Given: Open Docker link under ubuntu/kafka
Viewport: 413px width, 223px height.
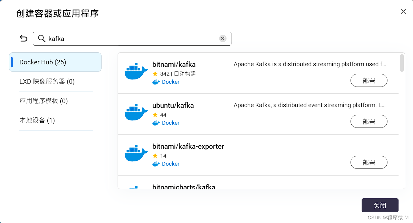Looking at the screenshot, I should pyautogui.click(x=171, y=123).
